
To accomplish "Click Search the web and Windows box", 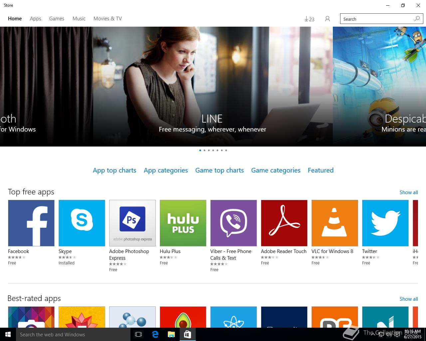I will pyautogui.click(x=73, y=334).
